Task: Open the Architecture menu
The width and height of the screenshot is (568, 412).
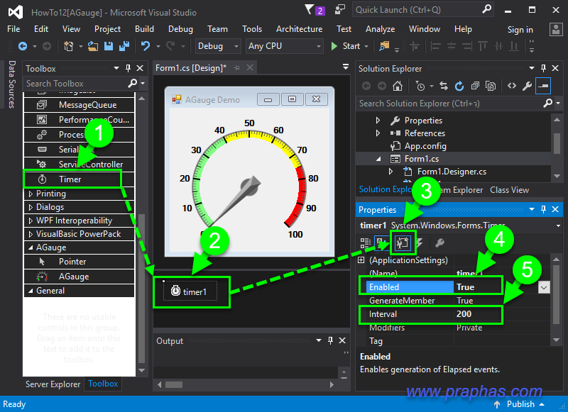Action: [299, 29]
